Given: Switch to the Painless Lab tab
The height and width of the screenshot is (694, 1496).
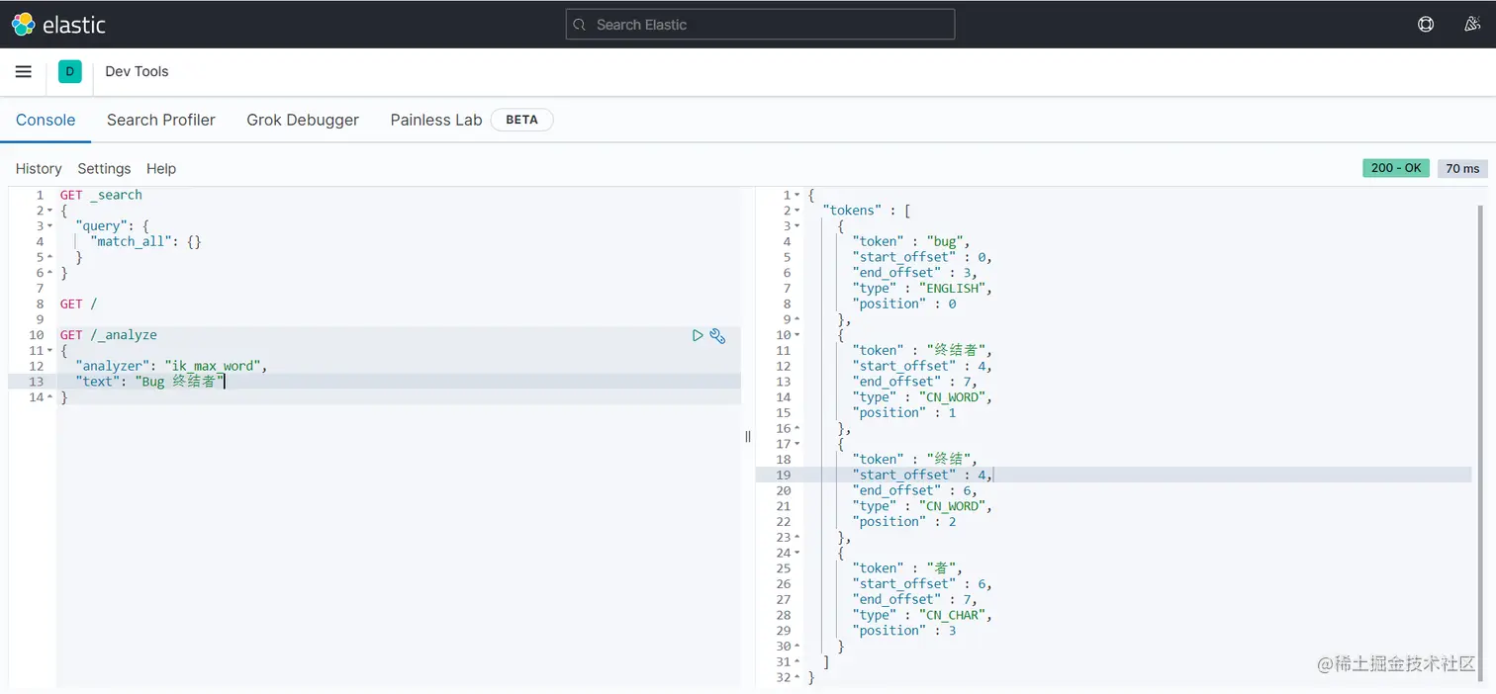Looking at the screenshot, I should 436,120.
